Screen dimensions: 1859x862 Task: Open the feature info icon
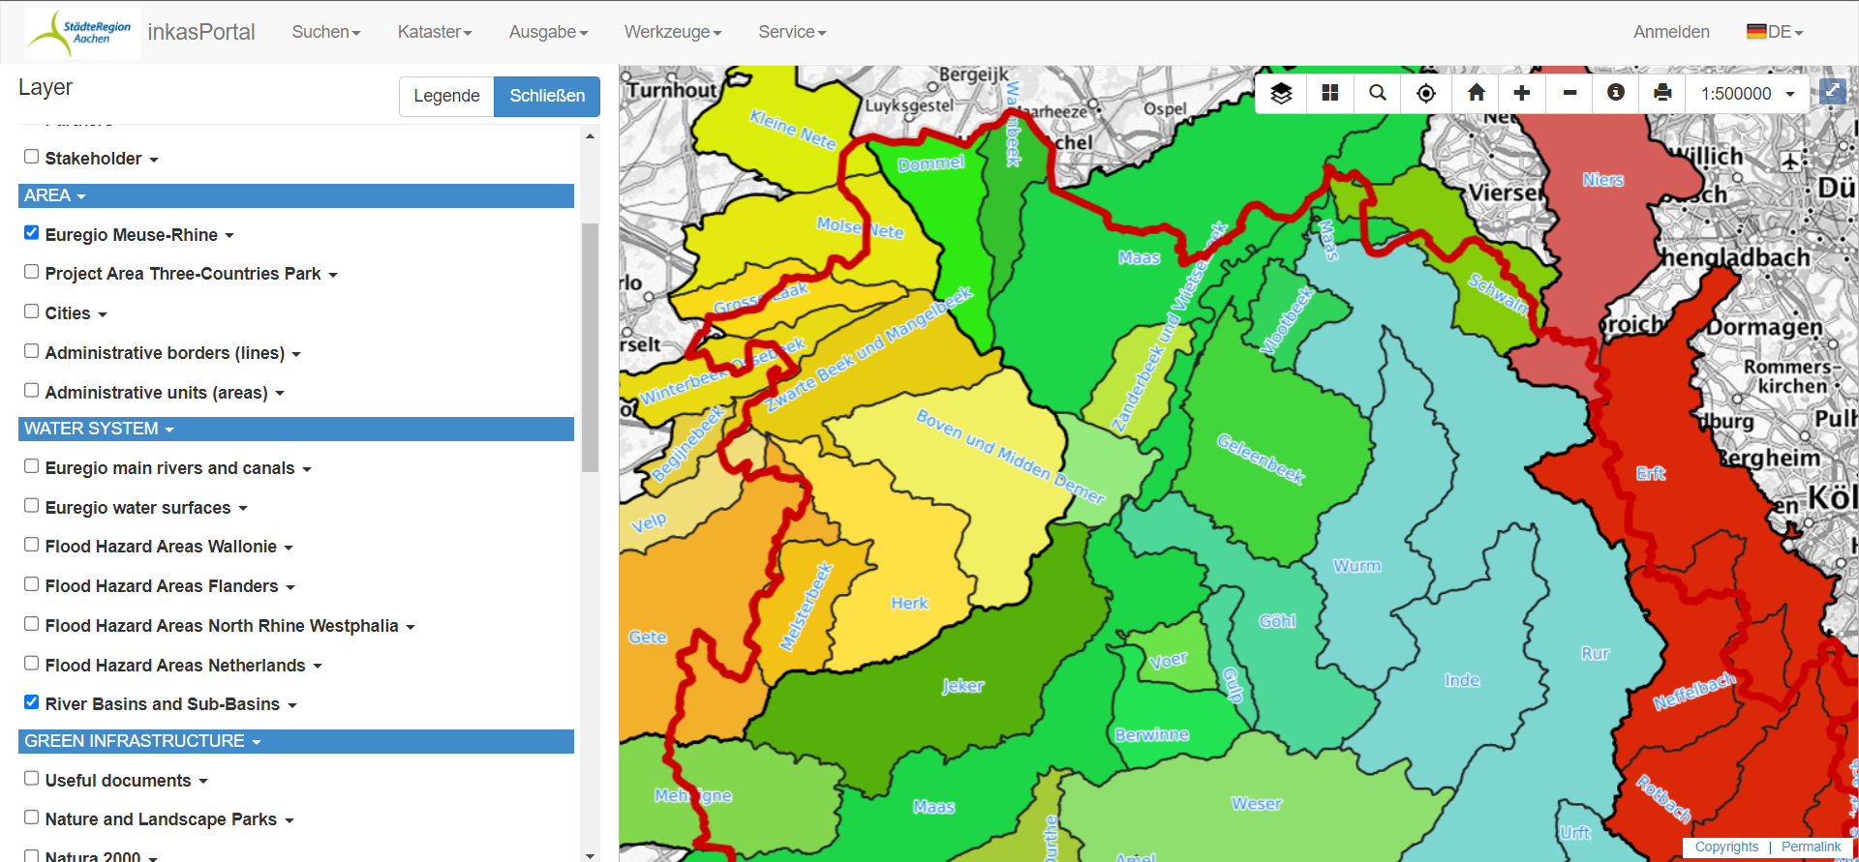coord(1615,93)
